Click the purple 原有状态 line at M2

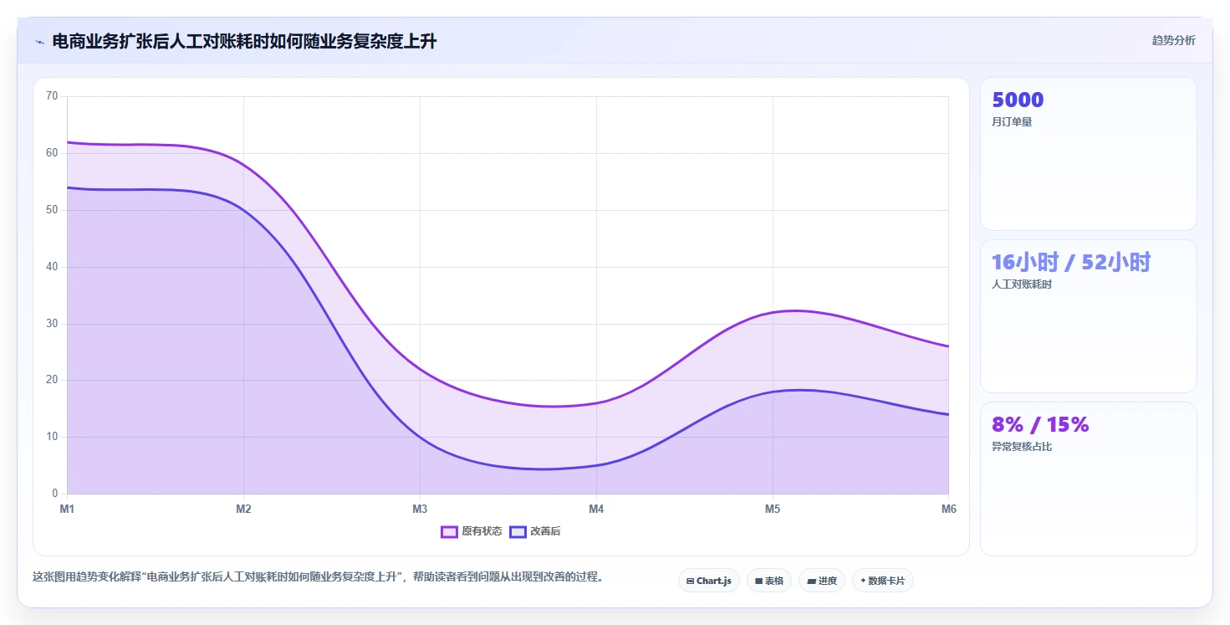pyautogui.click(x=243, y=164)
